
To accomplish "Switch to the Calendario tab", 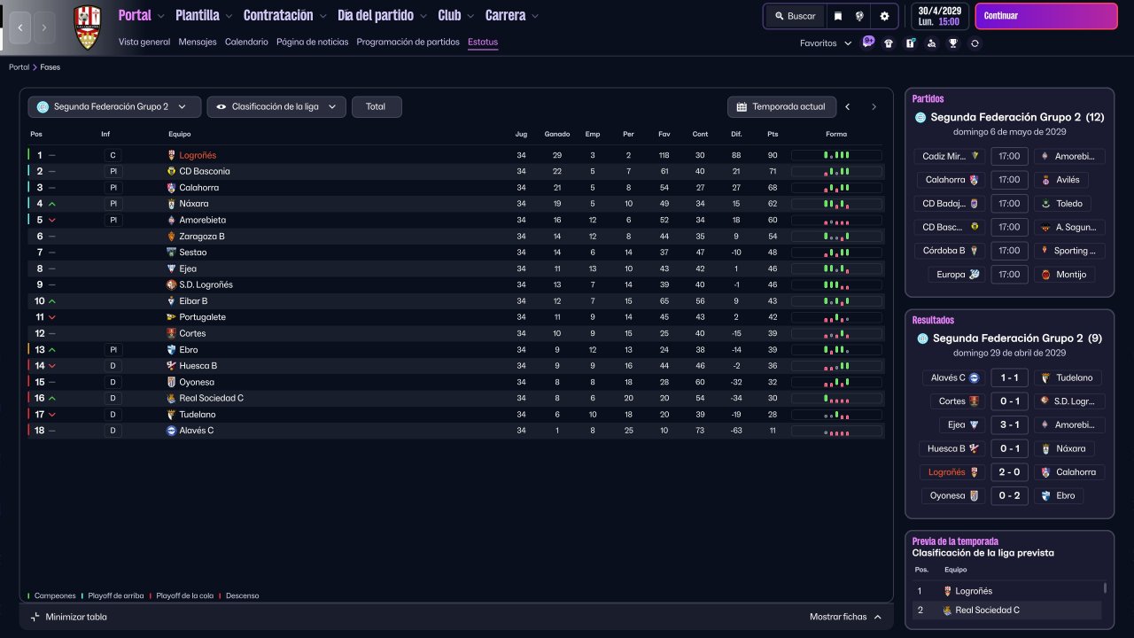I will click(x=246, y=42).
